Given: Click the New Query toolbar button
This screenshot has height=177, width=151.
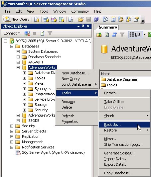Looking at the screenshot, I should click(17, 19).
